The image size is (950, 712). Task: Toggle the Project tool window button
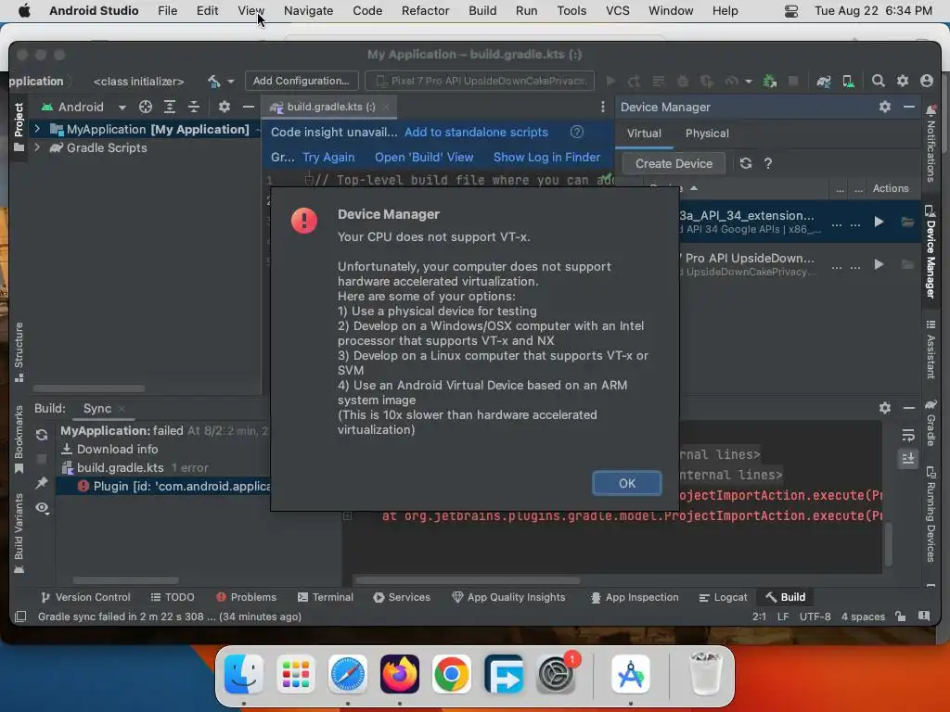19,126
